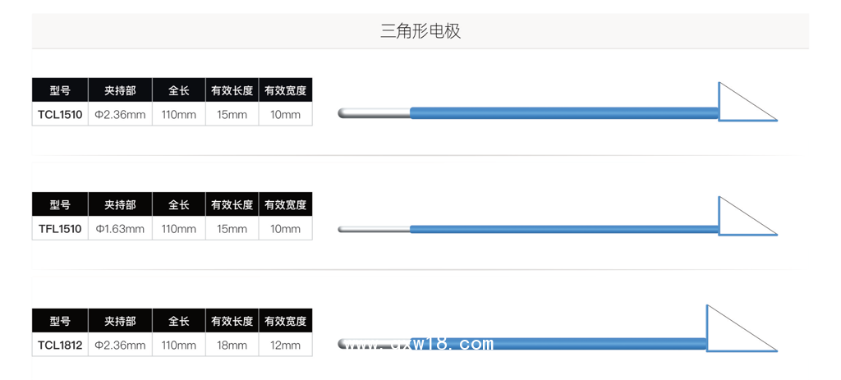Click the 型号 header in the first table
The image size is (841, 380).
[60, 91]
